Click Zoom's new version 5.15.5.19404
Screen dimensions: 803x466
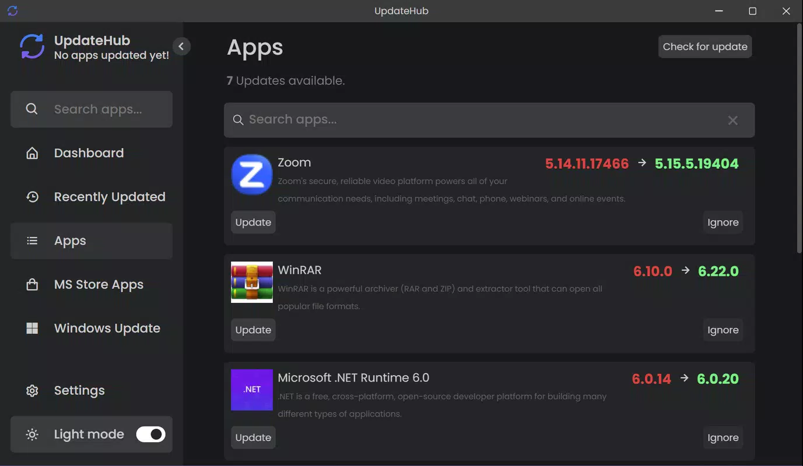click(697, 164)
